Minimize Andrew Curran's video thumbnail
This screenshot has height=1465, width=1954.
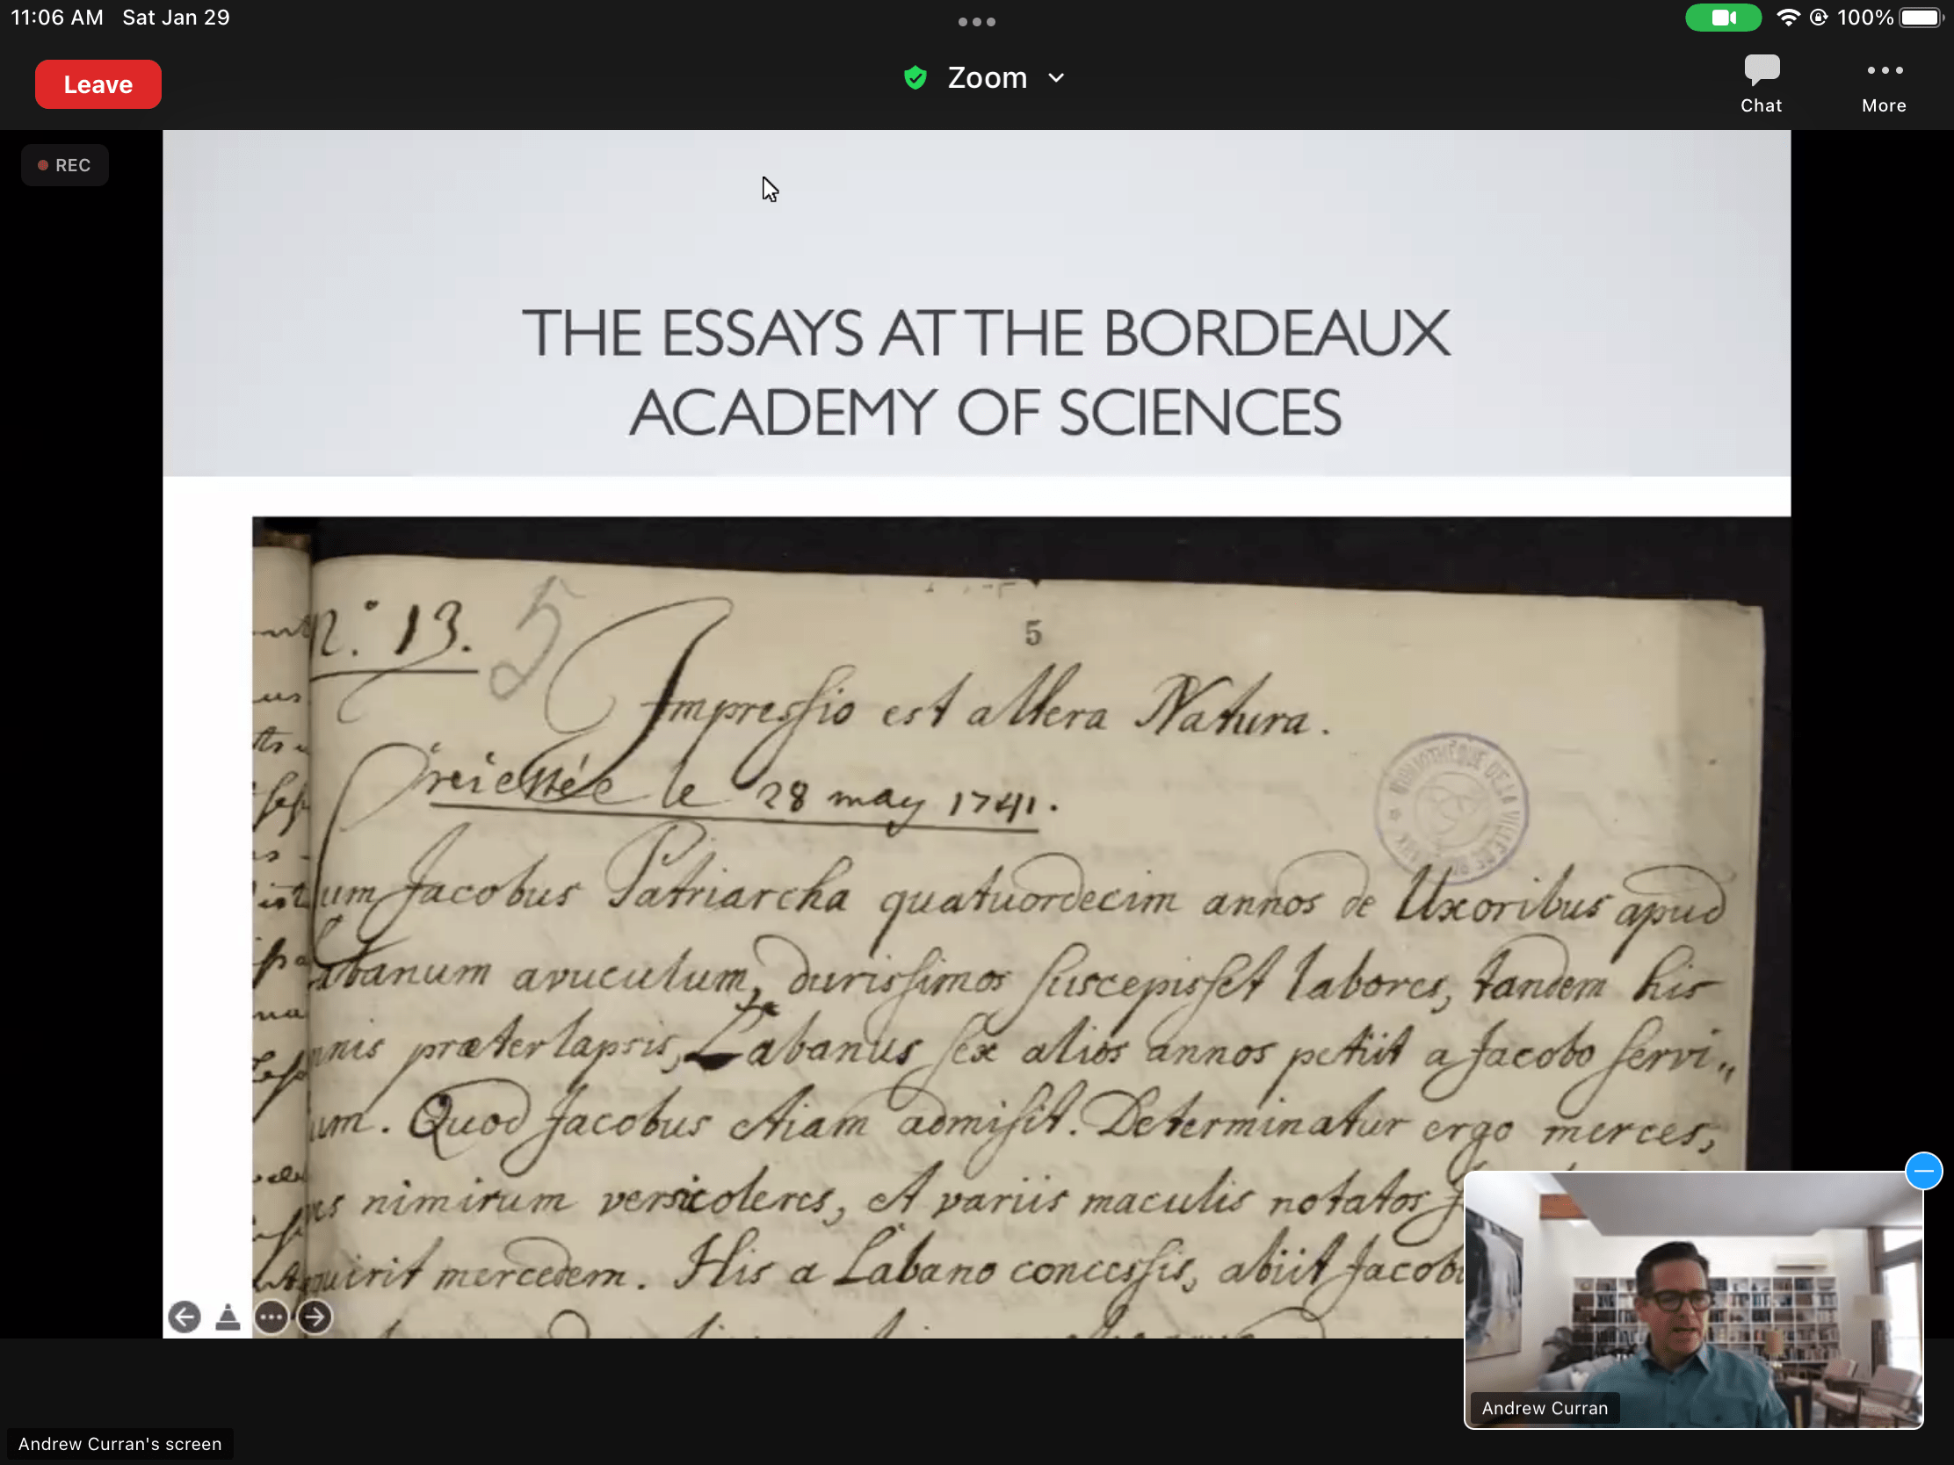coord(1923,1171)
